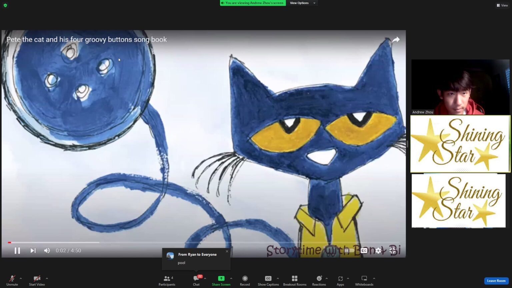512x288 pixels.
Task: Click the video share arrow icon
Action: (x=396, y=40)
